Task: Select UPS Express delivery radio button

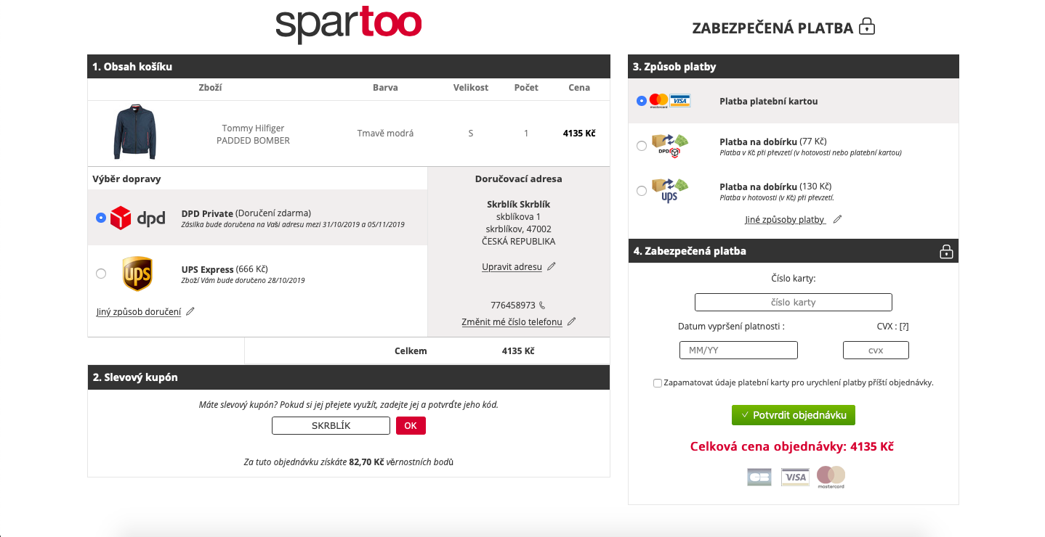Action: click(101, 274)
